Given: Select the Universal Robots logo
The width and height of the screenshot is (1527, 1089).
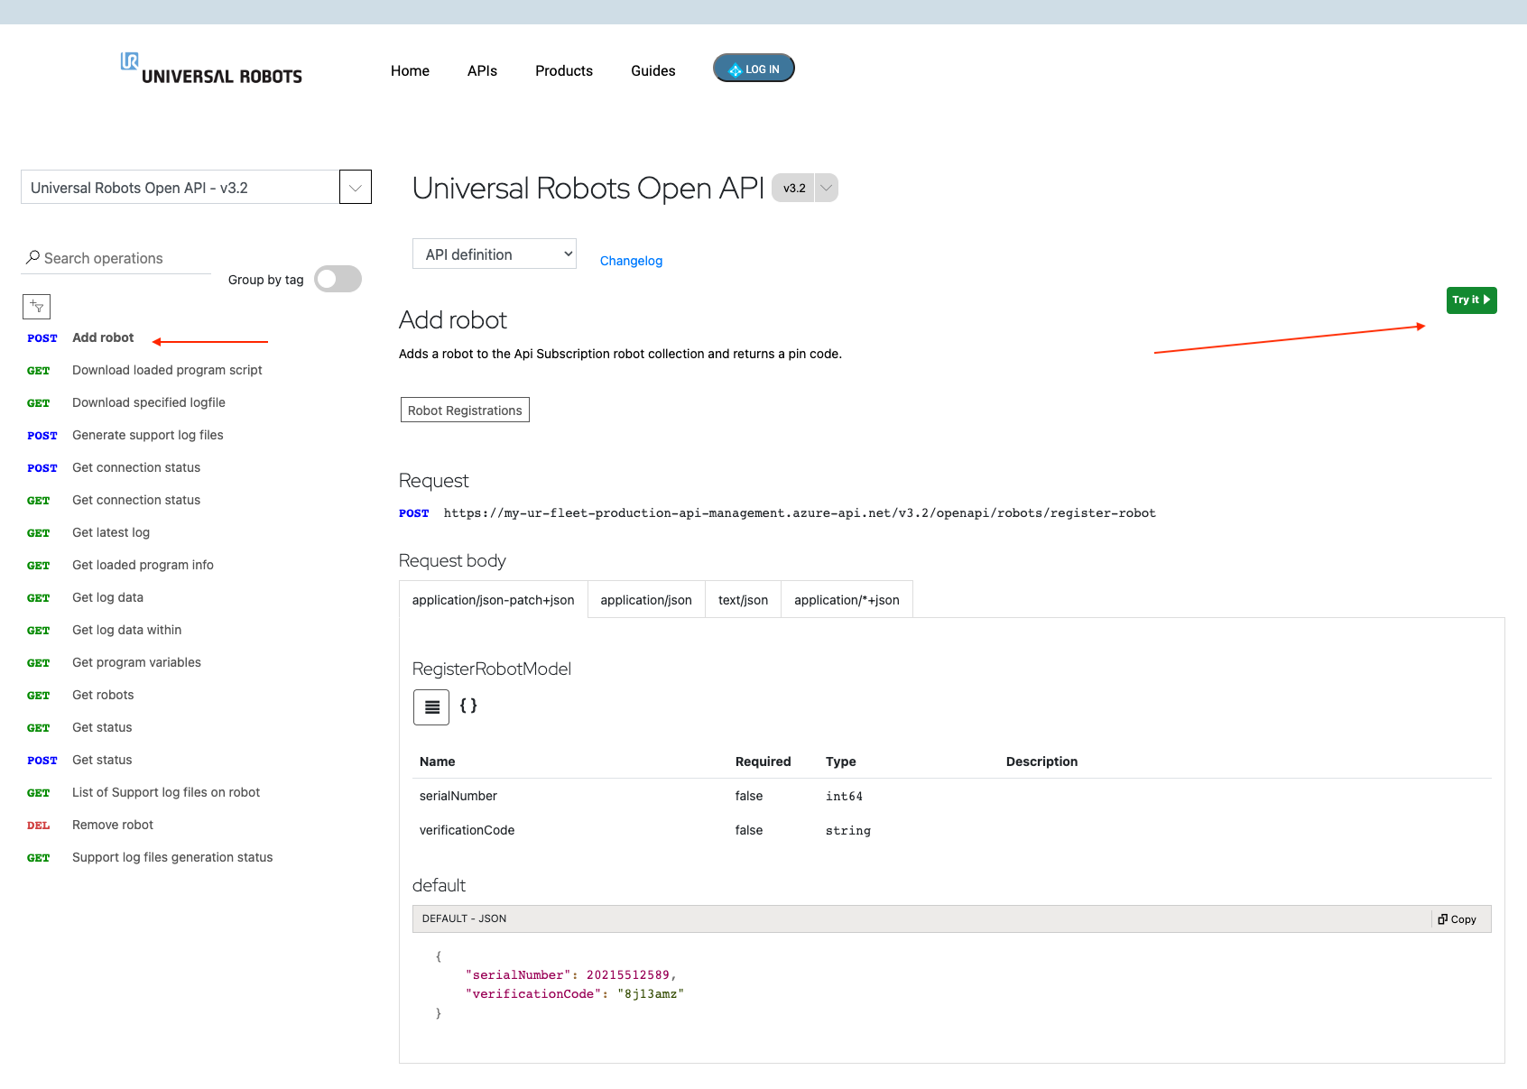Looking at the screenshot, I should point(210,69).
